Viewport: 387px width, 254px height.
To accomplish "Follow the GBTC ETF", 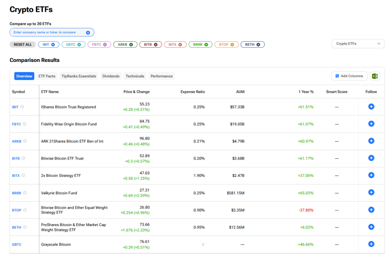I will (371, 244).
